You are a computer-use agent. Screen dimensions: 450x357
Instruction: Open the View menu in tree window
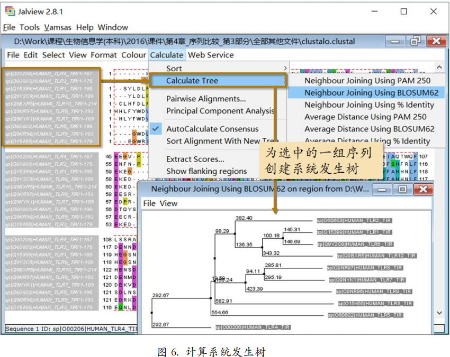(169, 203)
